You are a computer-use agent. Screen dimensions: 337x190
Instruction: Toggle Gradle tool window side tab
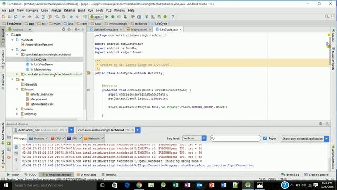tap(333, 36)
